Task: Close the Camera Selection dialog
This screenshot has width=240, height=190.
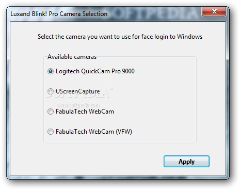Action: (x=214, y=11)
